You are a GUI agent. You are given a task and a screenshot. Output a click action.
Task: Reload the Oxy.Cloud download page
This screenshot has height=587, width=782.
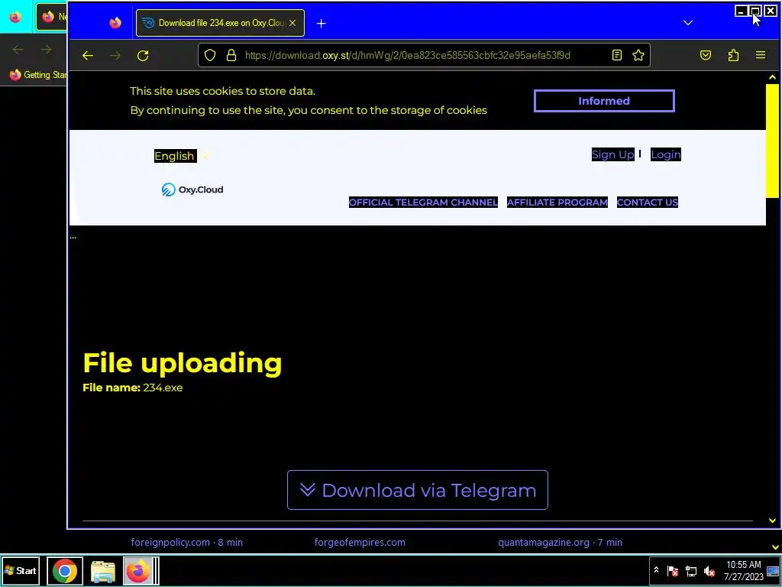pyautogui.click(x=143, y=55)
